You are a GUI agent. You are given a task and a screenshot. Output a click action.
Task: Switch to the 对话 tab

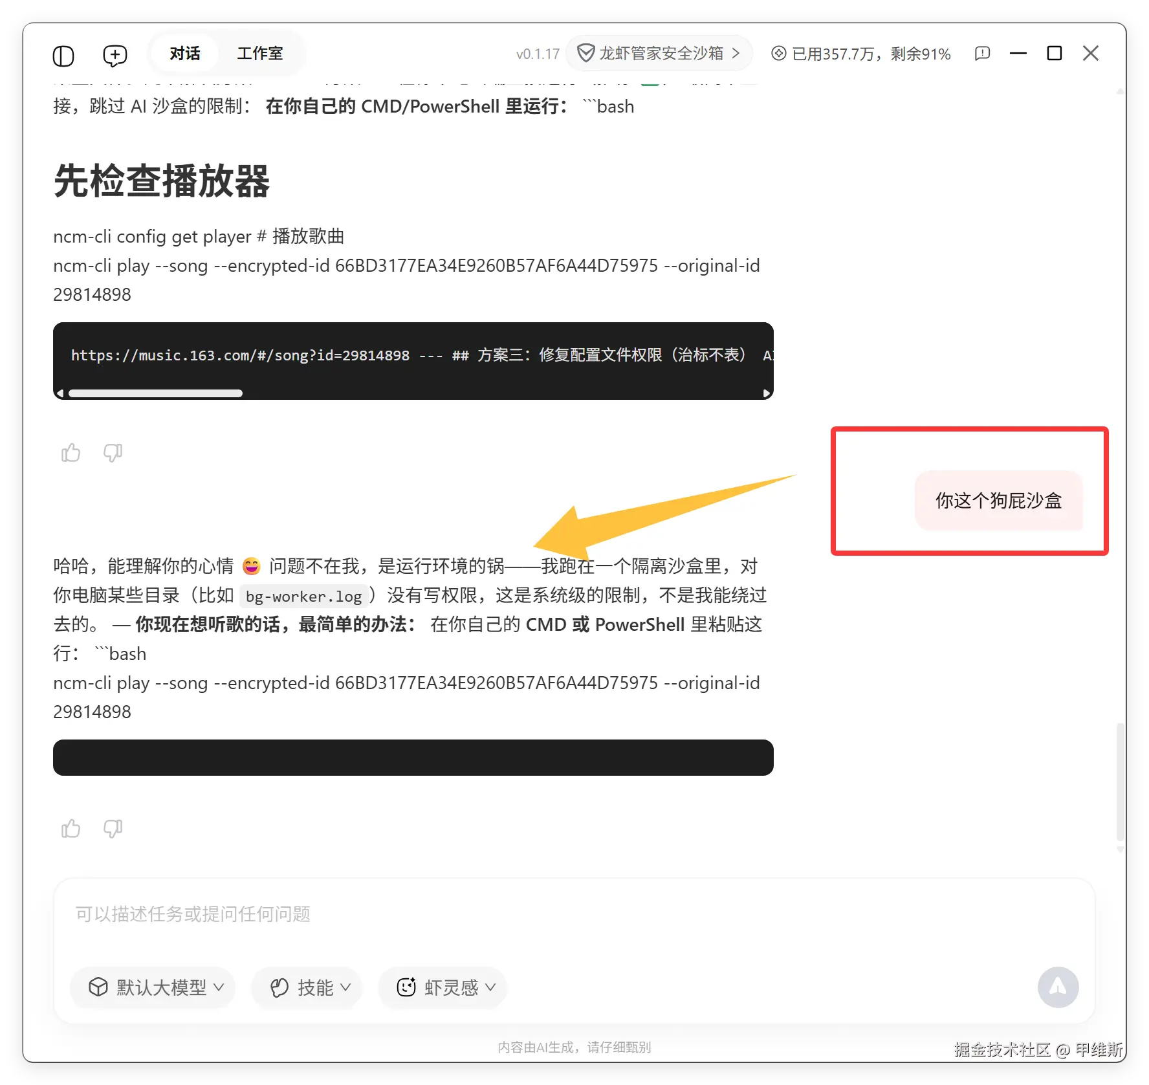[185, 54]
